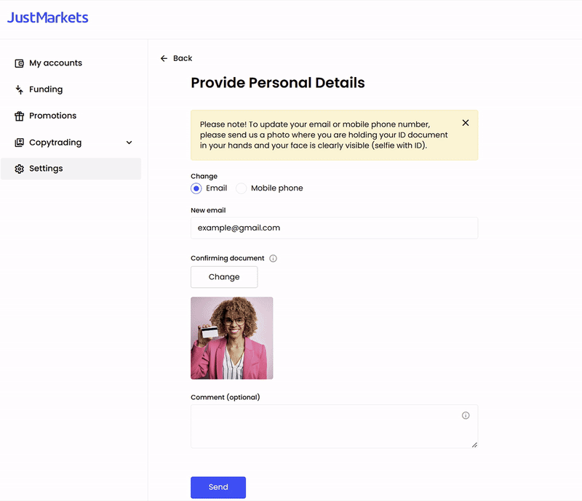
Task: Click info icon beside Confirming document
Action: [274, 258]
